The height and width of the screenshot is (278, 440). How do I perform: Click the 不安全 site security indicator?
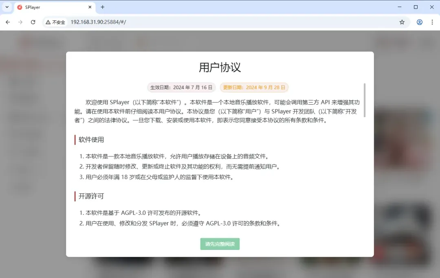(x=55, y=22)
